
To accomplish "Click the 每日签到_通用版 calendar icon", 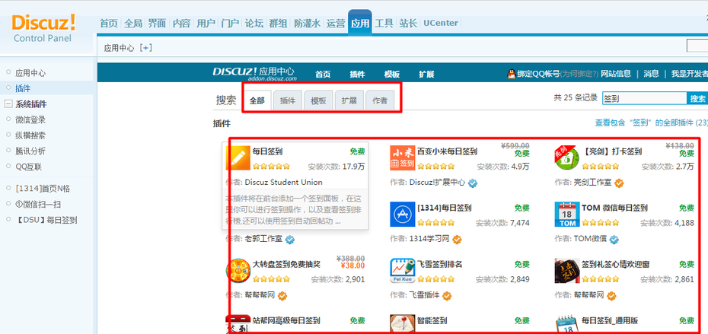I will tap(566, 324).
